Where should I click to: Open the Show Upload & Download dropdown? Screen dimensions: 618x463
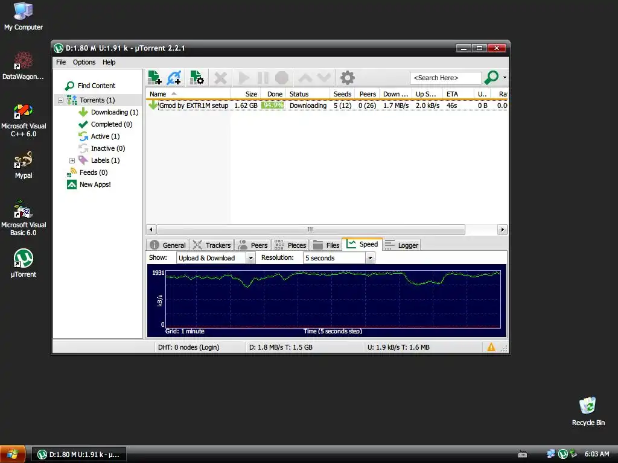[x=215, y=258]
